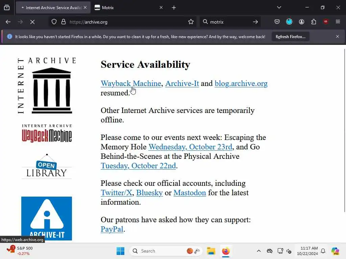Screen dimensions: 346x259
Task: Click the Archive-It blue logo
Action: [x=47, y=219]
